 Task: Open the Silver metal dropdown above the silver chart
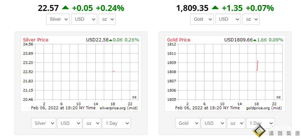[x=58, y=19]
